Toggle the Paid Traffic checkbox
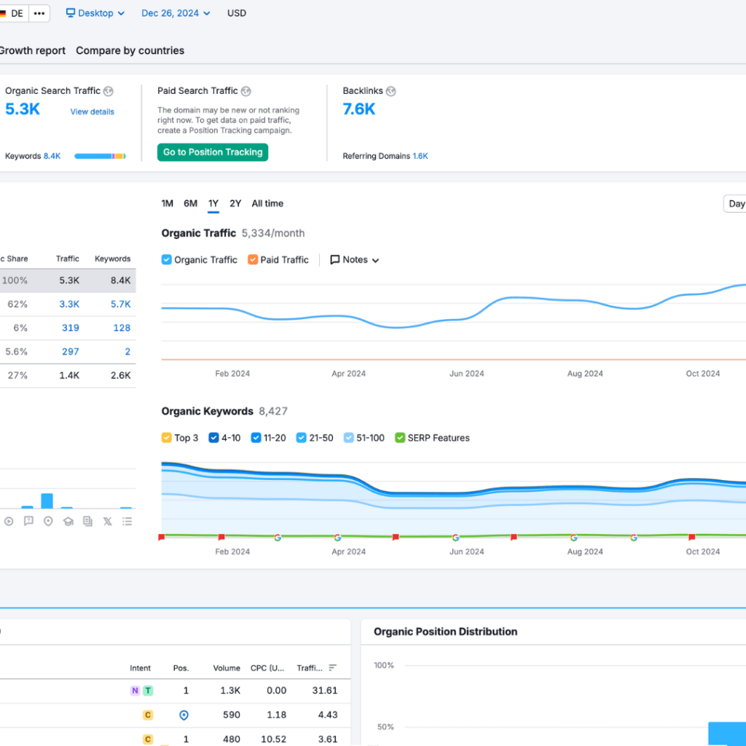The height and width of the screenshot is (746, 746). click(x=253, y=260)
